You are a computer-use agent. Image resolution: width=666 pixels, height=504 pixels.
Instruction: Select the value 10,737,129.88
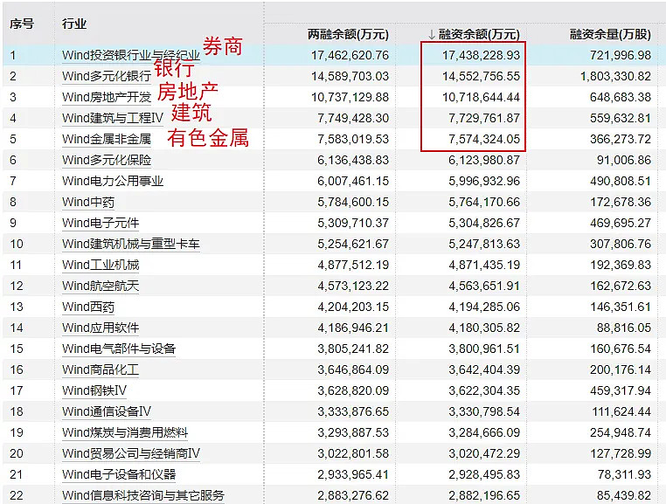[350, 97]
